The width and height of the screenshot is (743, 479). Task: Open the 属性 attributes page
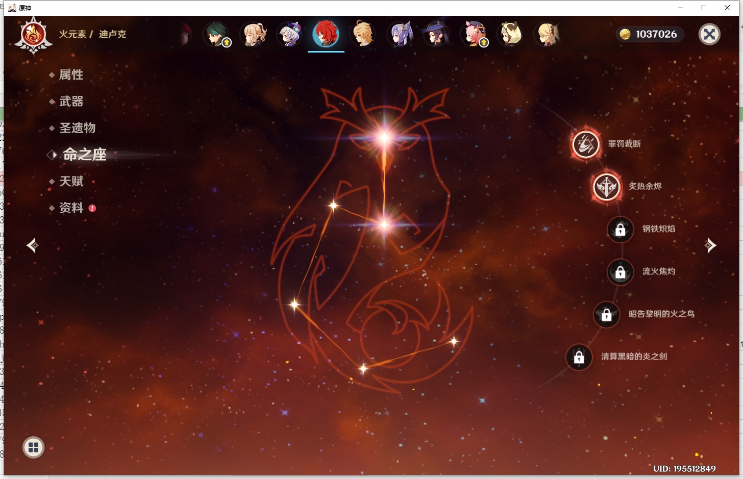tap(71, 75)
